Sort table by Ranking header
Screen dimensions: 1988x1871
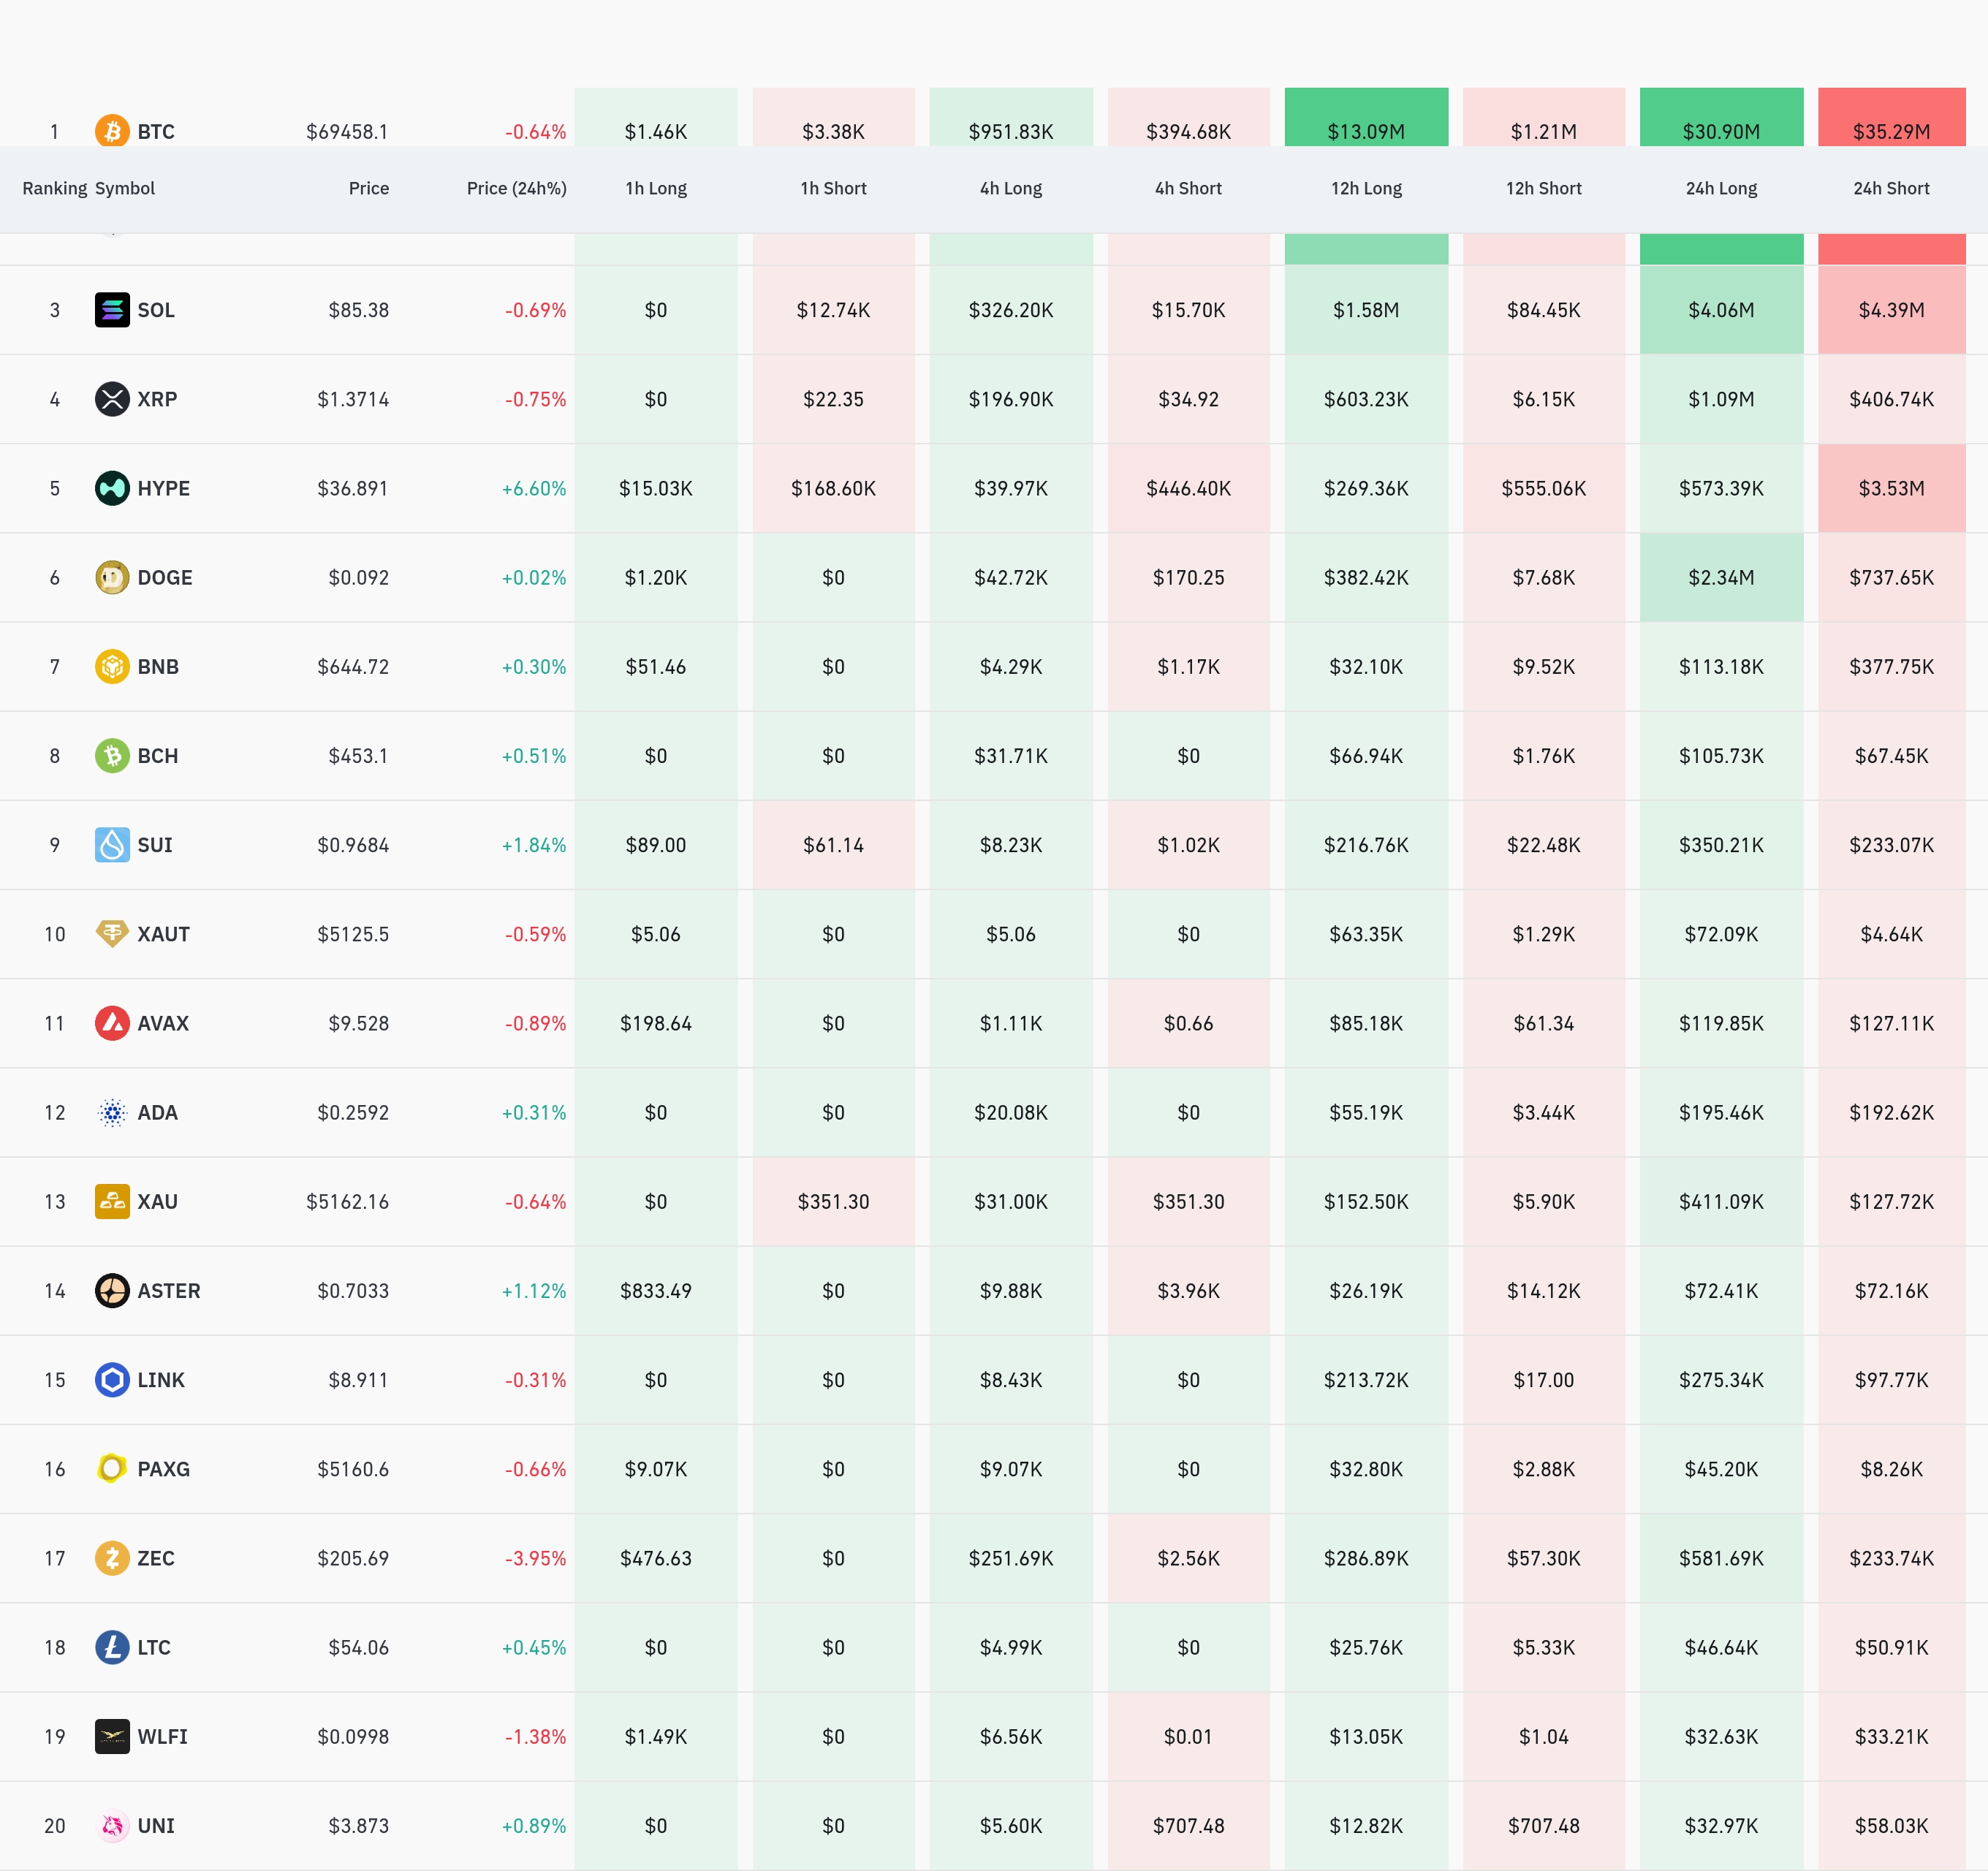coord(54,188)
